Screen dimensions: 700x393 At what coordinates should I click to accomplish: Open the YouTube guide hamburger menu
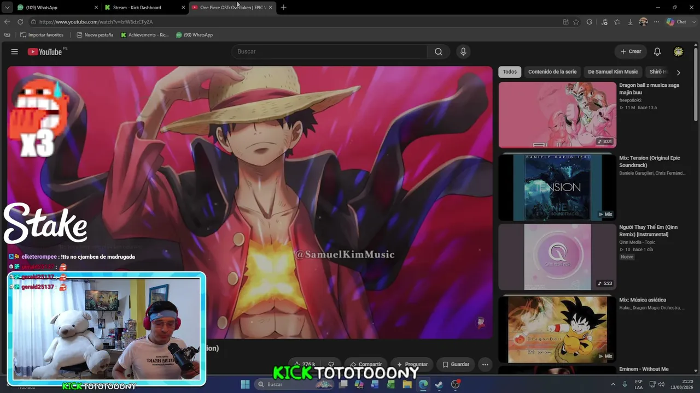15,52
